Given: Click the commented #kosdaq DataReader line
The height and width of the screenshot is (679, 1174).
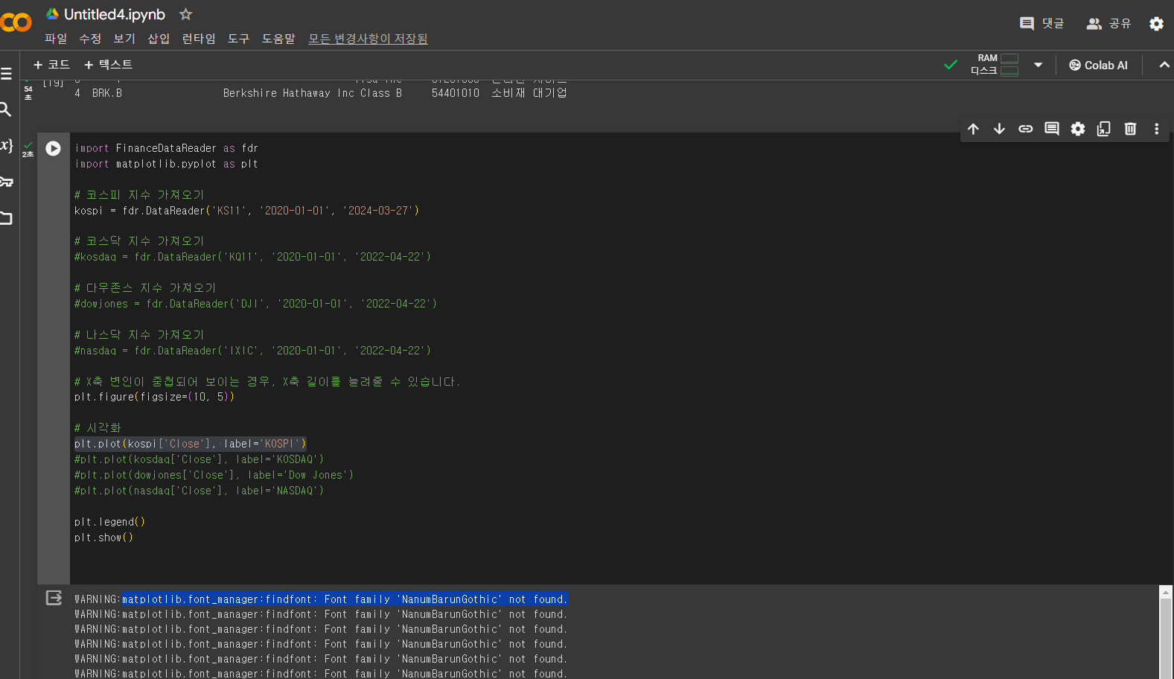Looking at the screenshot, I should pos(252,257).
